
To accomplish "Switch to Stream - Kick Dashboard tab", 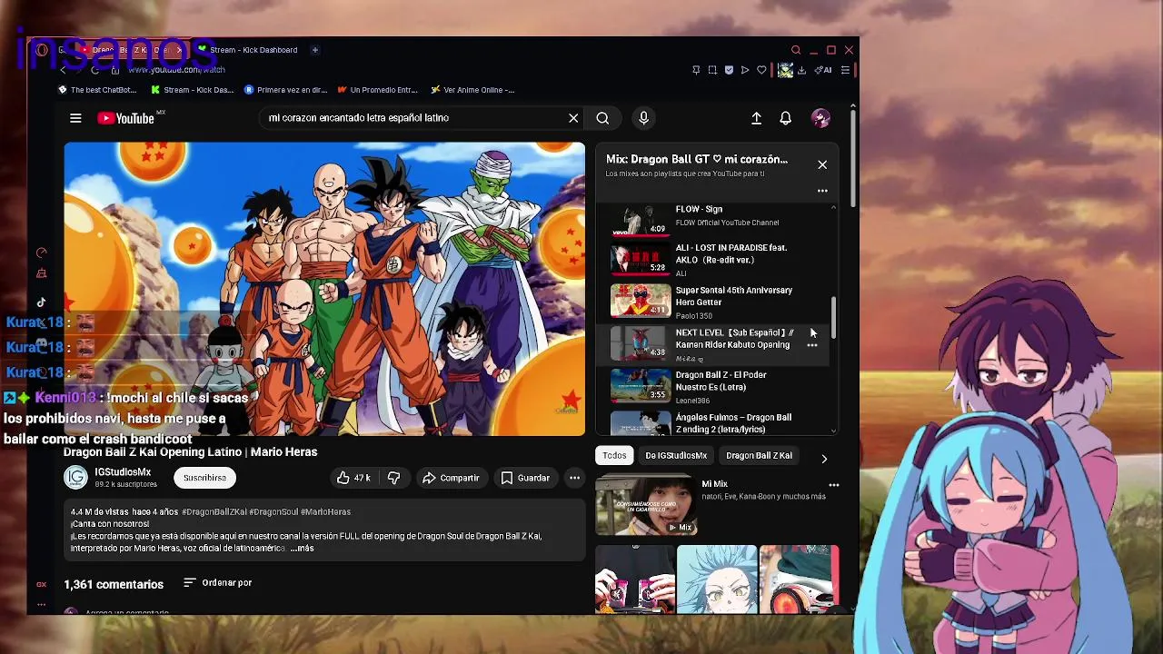I will tap(247, 50).
